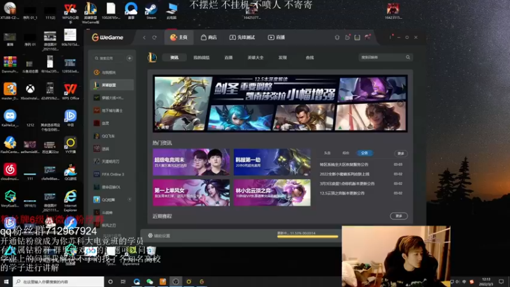Select the 我的战绩 tab
This screenshot has width=510, height=287.
[x=201, y=57]
